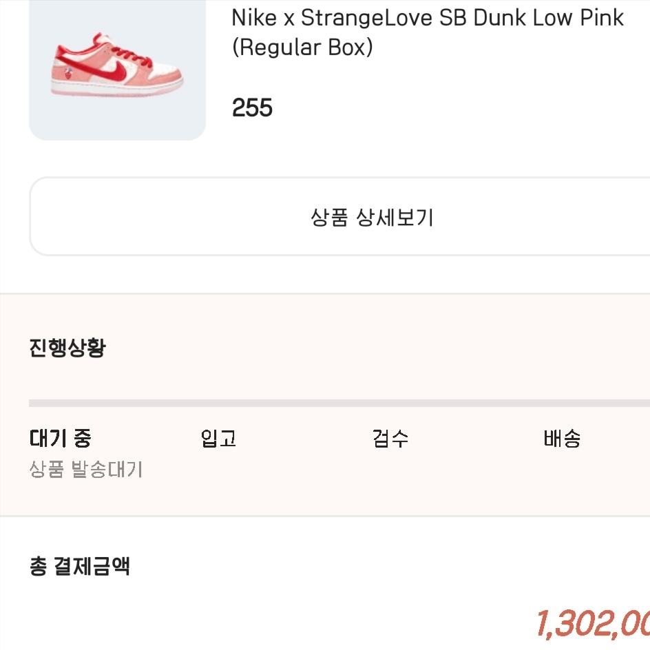Image resolution: width=650 pixels, height=650 pixels.
Task: Click the order progress bar track
Action: point(339,403)
